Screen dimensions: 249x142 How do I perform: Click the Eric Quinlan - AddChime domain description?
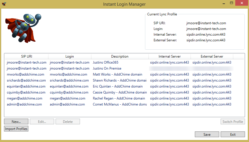click(118, 86)
